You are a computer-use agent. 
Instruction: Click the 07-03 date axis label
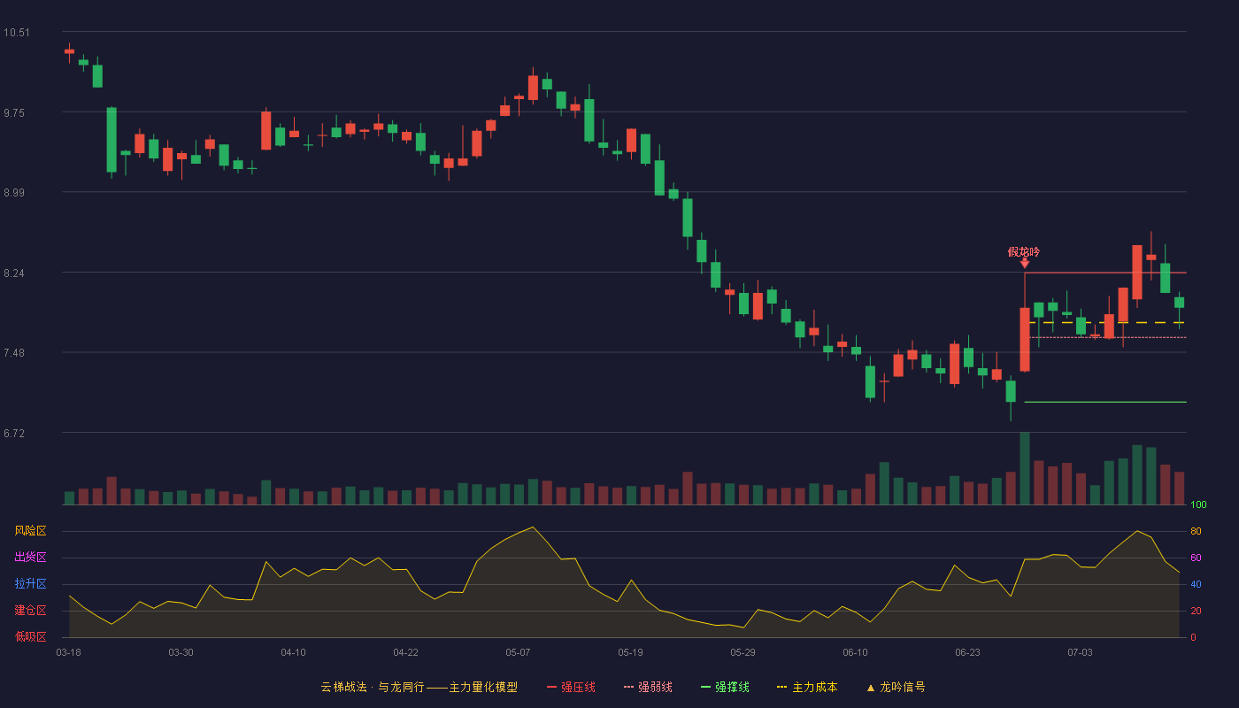point(1080,652)
